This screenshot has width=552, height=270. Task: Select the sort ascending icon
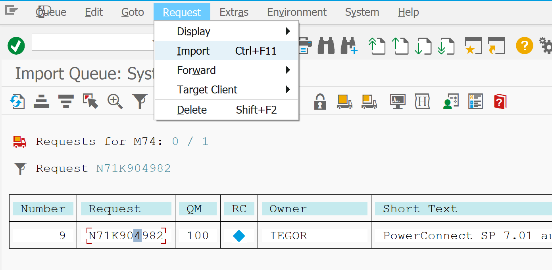pyautogui.click(x=42, y=102)
